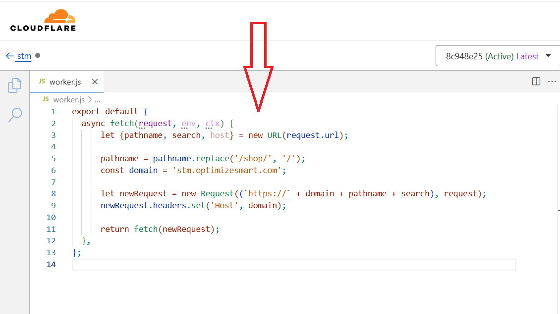The width and height of the screenshot is (560, 314).
Task: Split the editor with the layout icon
Action: [x=536, y=82]
